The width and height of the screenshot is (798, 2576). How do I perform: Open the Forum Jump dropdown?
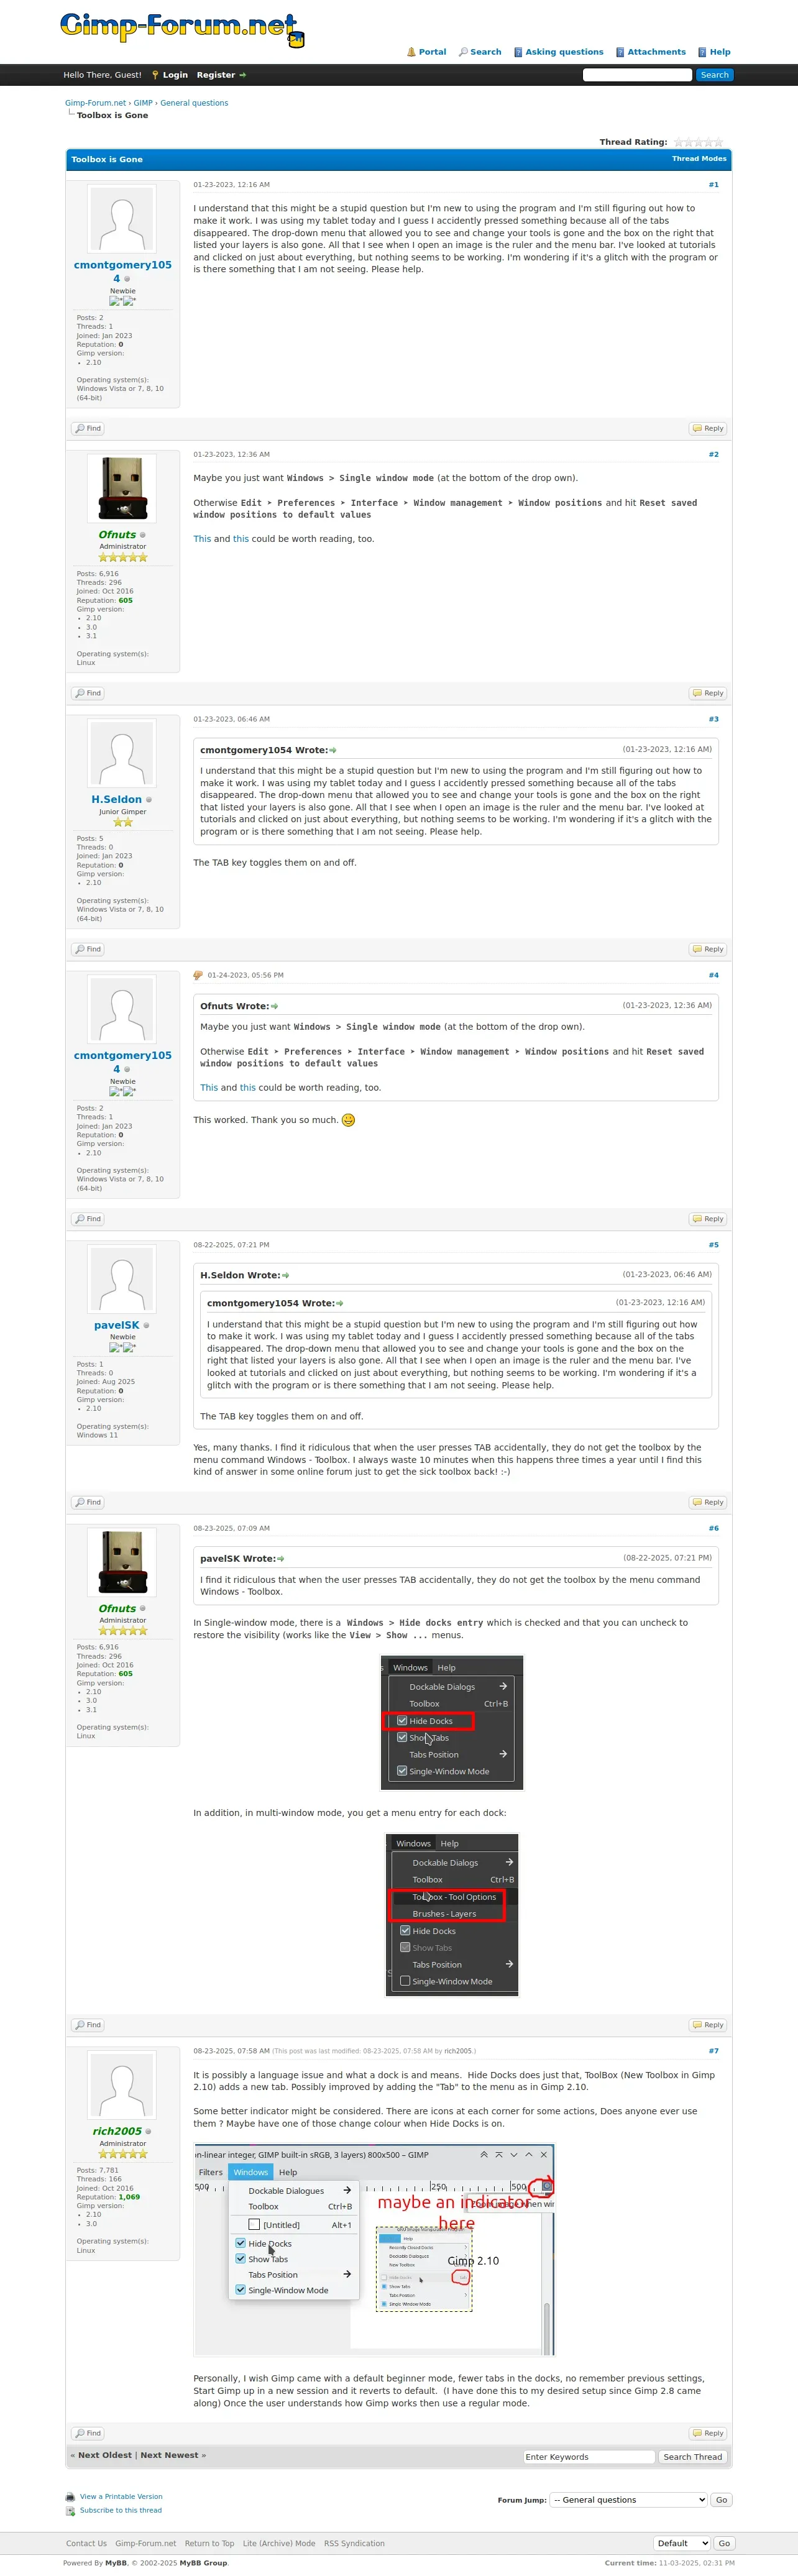(629, 2500)
